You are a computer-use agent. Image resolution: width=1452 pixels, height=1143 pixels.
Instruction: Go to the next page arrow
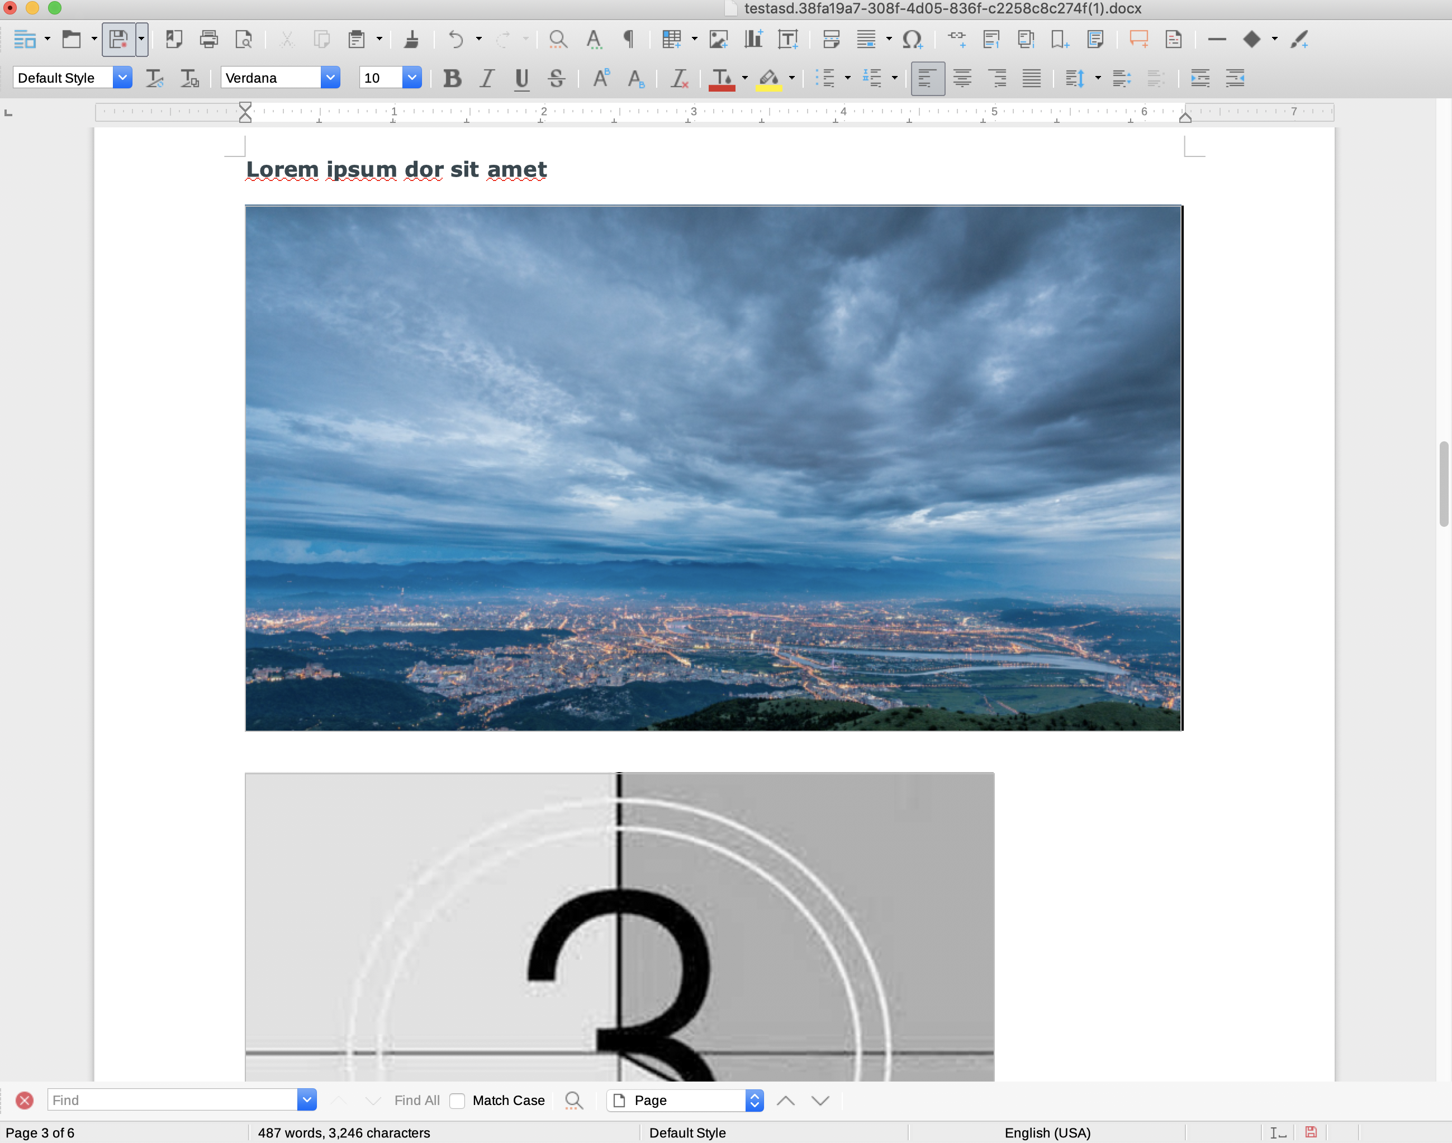point(820,1101)
